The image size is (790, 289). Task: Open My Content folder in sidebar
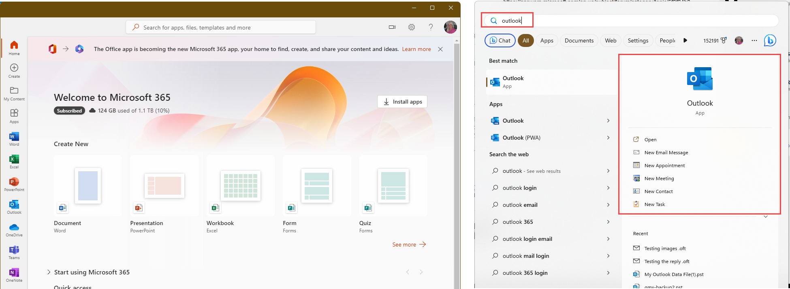tap(14, 93)
